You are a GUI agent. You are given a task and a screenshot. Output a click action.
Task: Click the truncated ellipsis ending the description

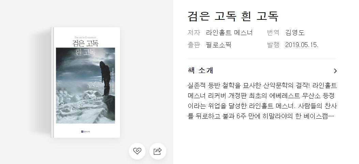click(x=331, y=116)
